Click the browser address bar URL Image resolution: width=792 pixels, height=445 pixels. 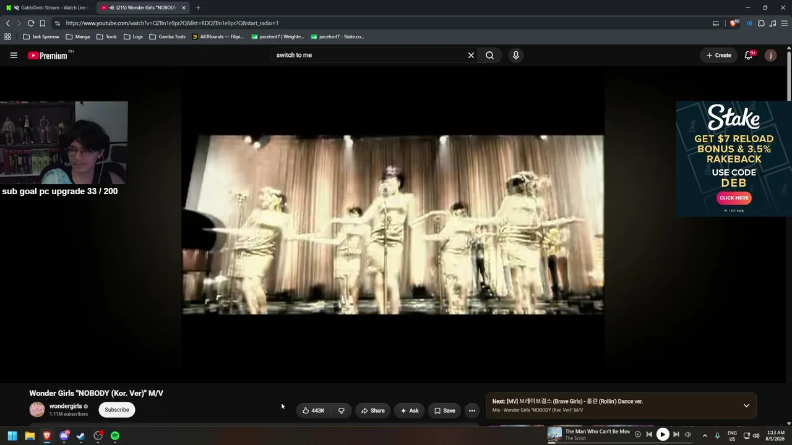click(x=172, y=23)
